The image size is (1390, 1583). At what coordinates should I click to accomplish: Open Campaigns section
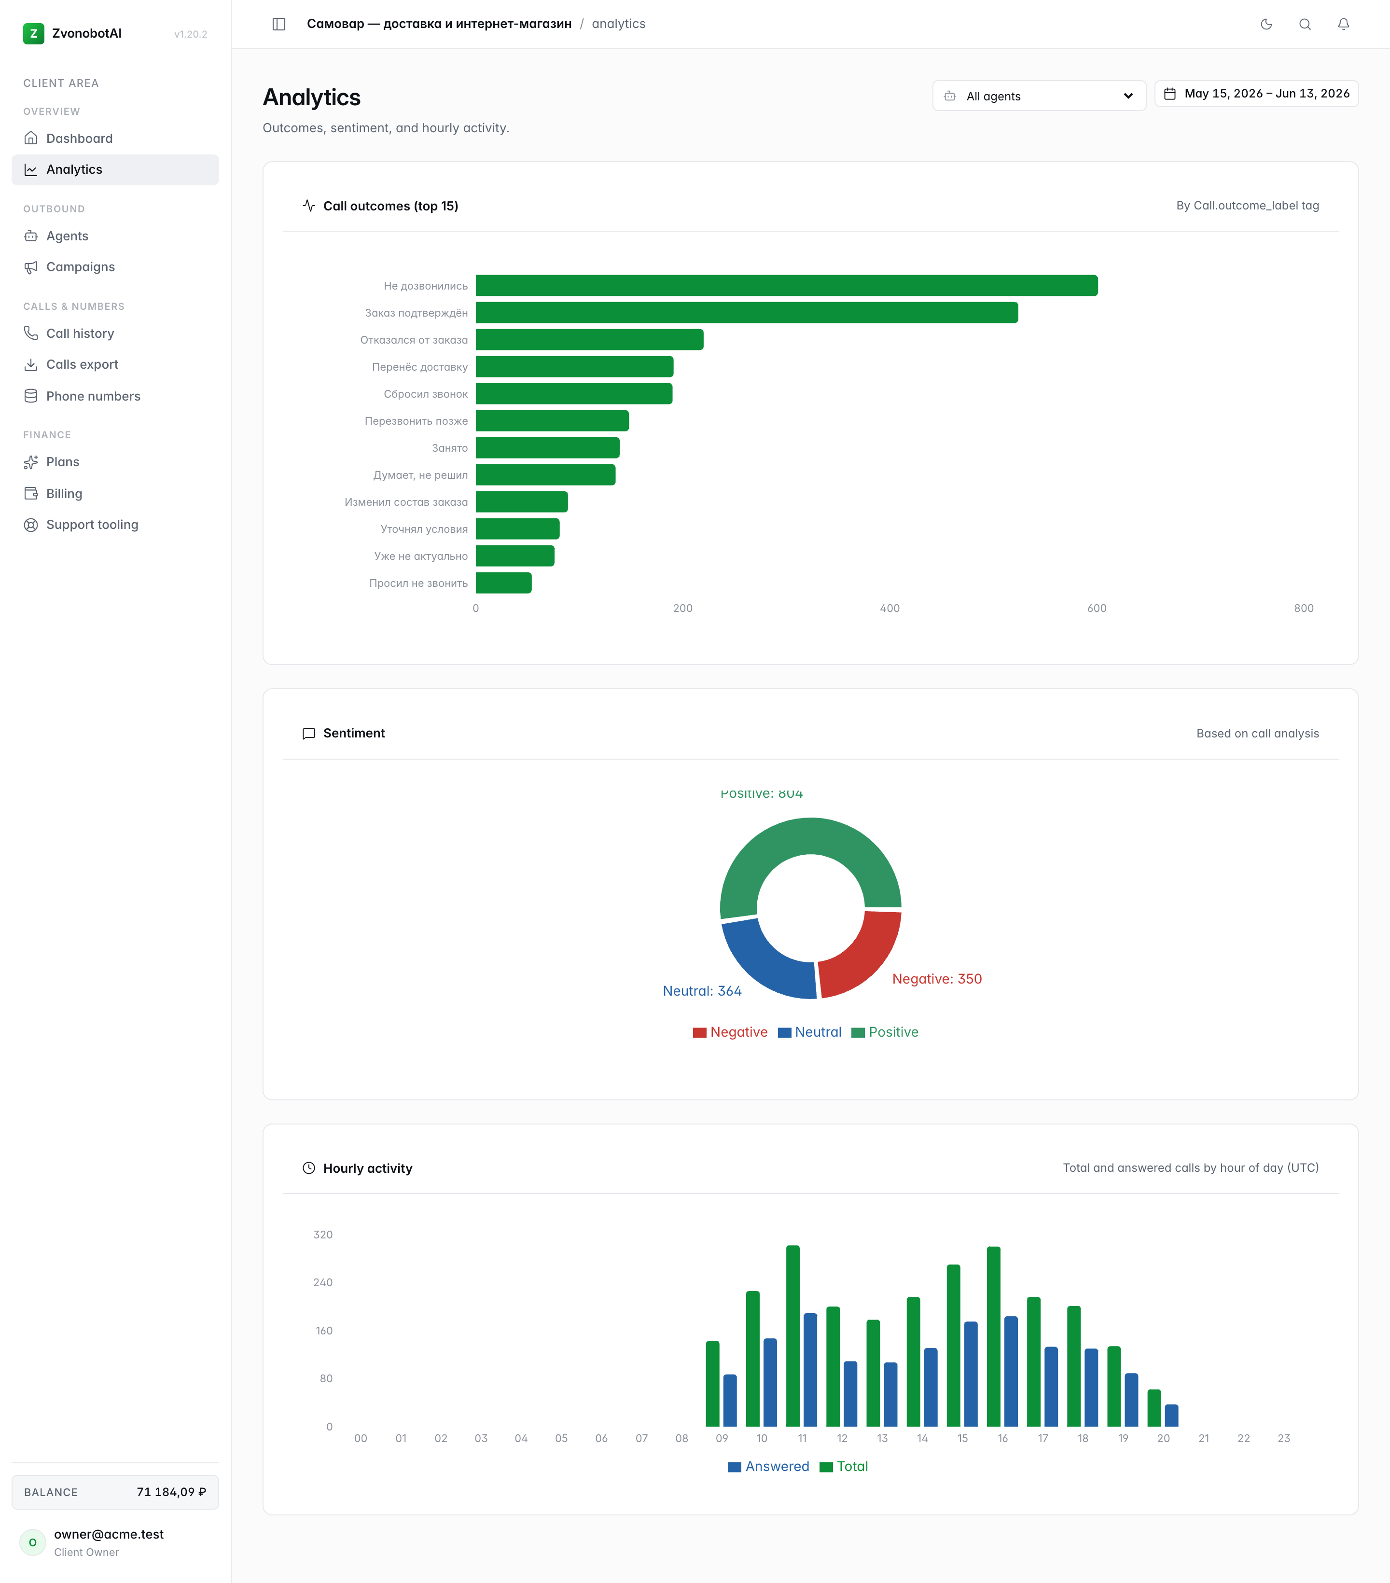(x=115, y=267)
